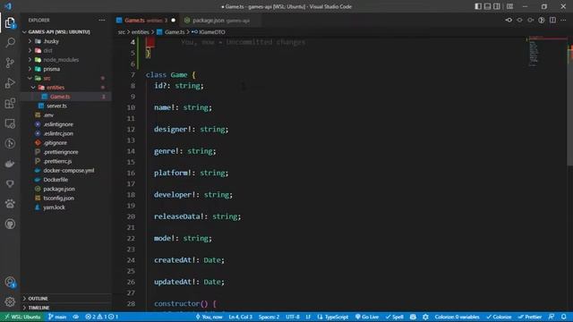Image resolution: width=573 pixels, height=322 pixels.
Task: Open the Search view in the activity bar
Action: 10,43
